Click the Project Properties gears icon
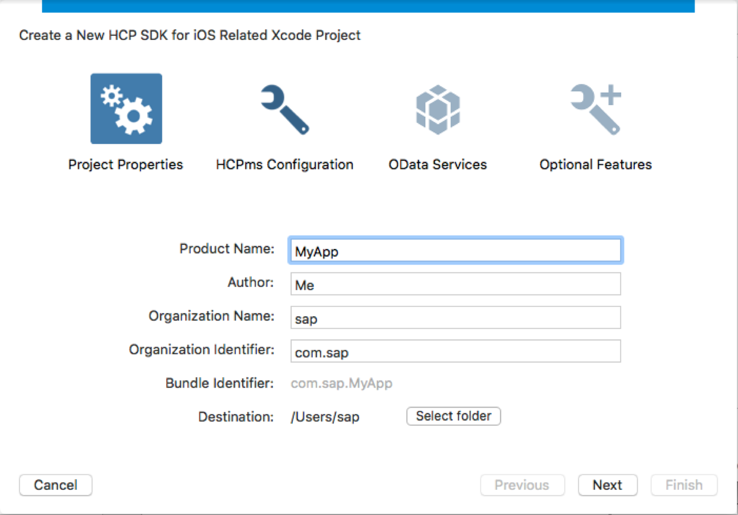Screen dimensions: 738x515 coord(126,109)
